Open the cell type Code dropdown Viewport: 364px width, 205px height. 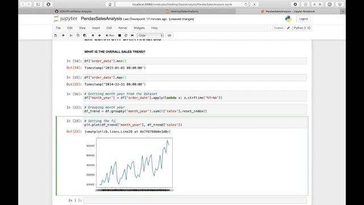pyautogui.click(x=150, y=35)
